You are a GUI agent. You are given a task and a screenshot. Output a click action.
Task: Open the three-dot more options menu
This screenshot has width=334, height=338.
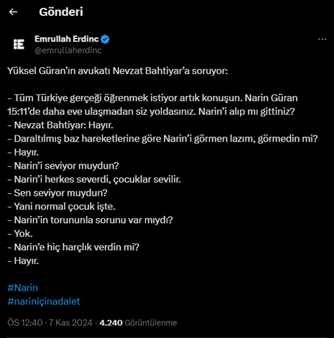coord(322,39)
